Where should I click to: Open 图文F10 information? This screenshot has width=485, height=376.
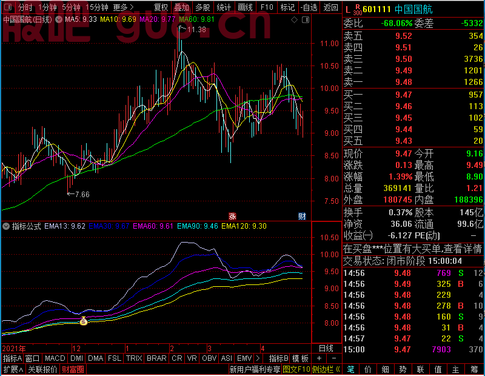click(296, 369)
